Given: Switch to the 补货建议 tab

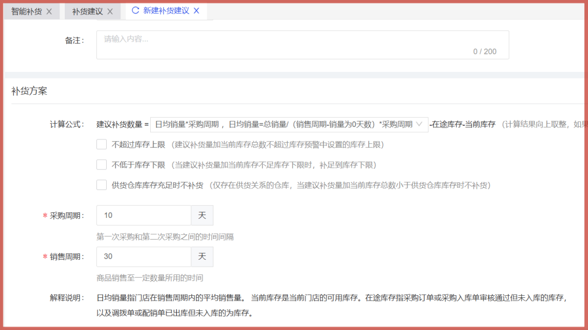Looking at the screenshot, I should (88, 11).
